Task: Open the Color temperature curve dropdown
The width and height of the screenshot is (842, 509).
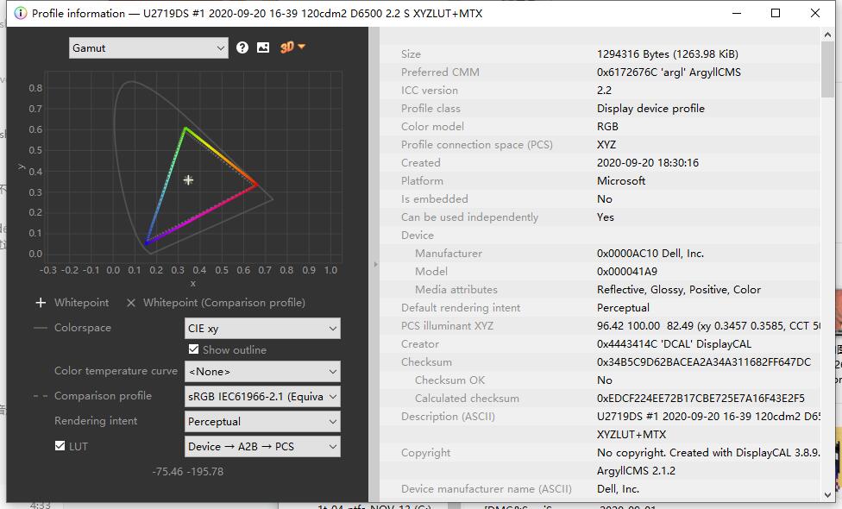Action: [262, 371]
